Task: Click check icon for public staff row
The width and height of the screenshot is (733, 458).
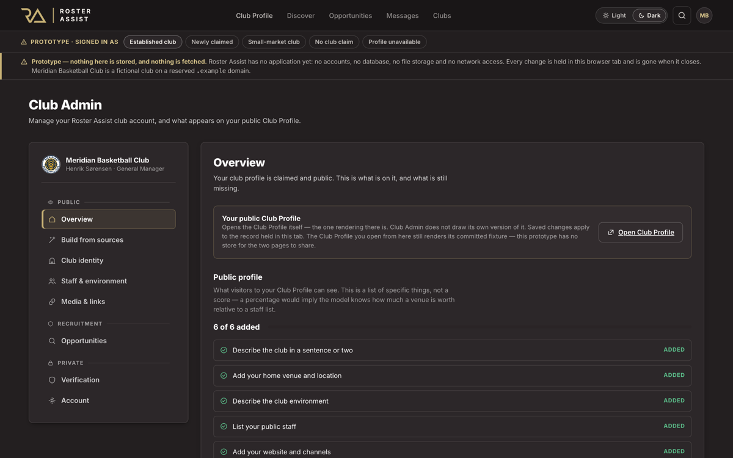Action: coord(224,426)
